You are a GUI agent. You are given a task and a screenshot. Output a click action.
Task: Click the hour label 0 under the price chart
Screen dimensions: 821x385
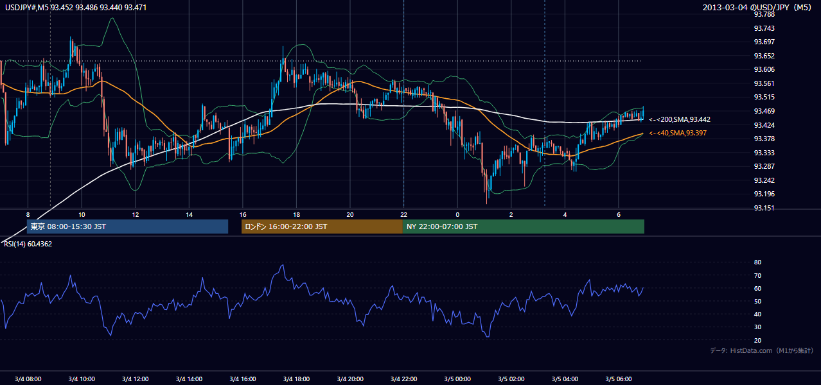point(457,214)
